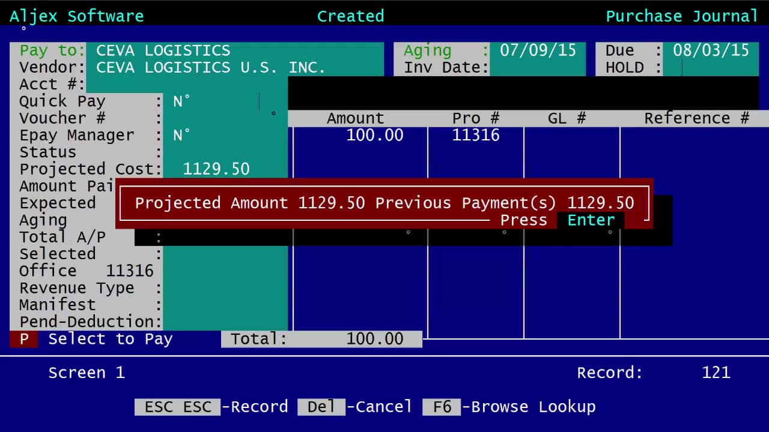The height and width of the screenshot is (432, 769).
Task: Click the Status label
Action: coord(48,152)
